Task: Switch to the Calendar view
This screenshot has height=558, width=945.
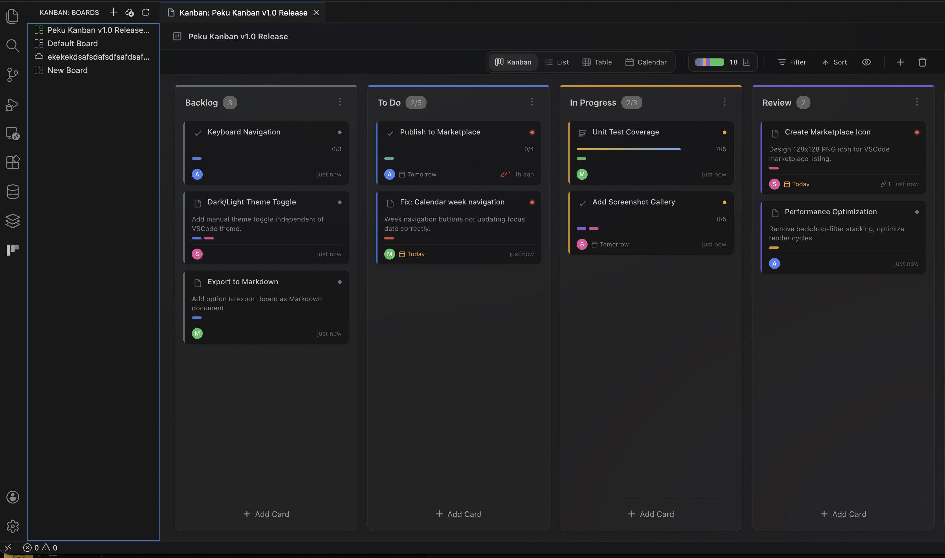Action: click(646, 62)
